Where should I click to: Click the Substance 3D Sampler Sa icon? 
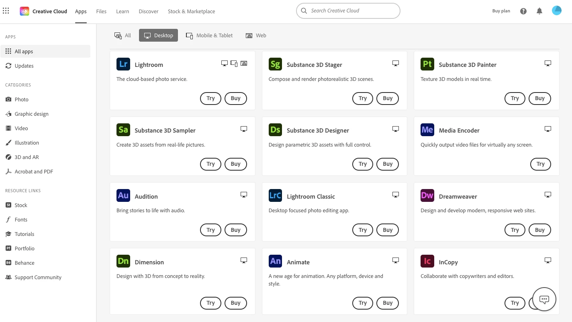[x=123, y=130]
